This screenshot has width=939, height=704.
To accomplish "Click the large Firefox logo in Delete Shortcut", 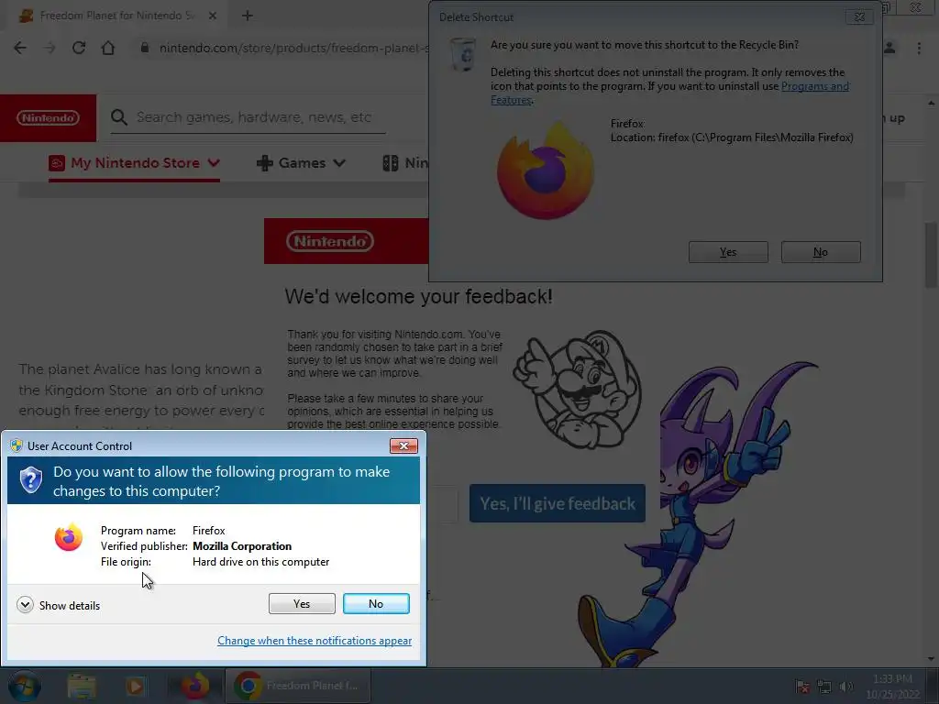I will pyautogui.click(x=546, y=170).
